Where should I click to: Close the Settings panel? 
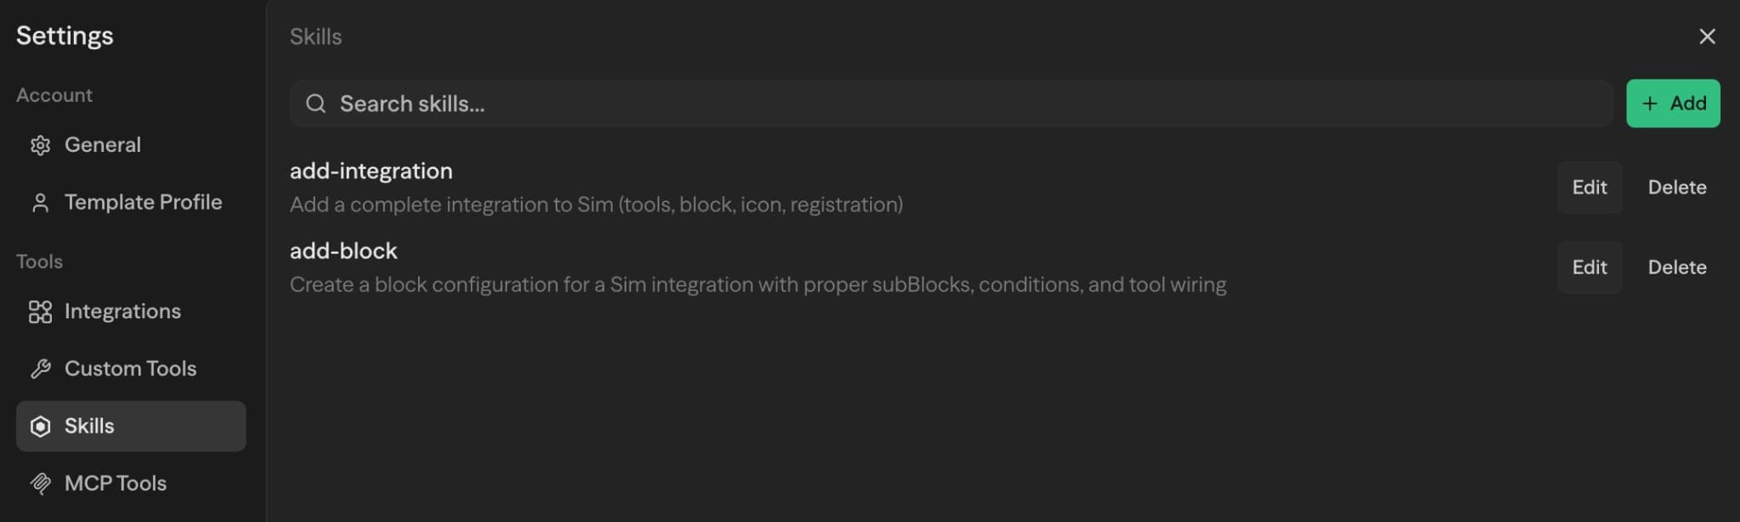coord(1707,36)
